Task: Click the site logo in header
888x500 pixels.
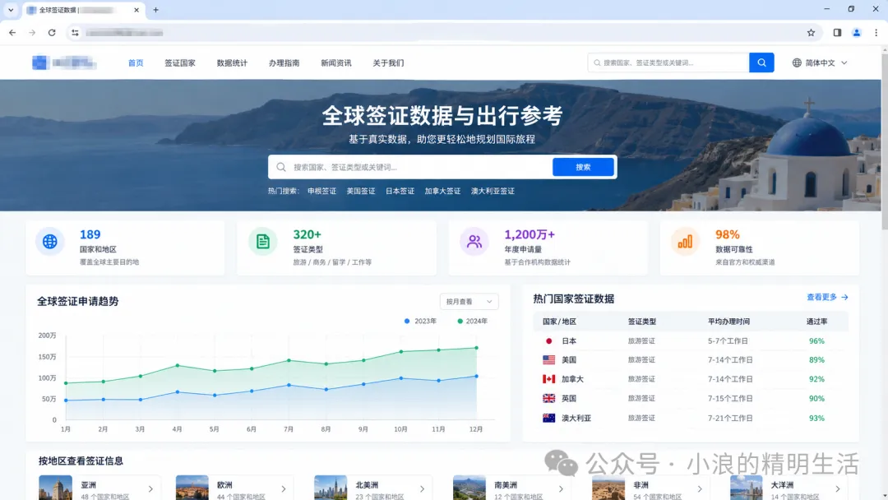Action: coord(64,62)
